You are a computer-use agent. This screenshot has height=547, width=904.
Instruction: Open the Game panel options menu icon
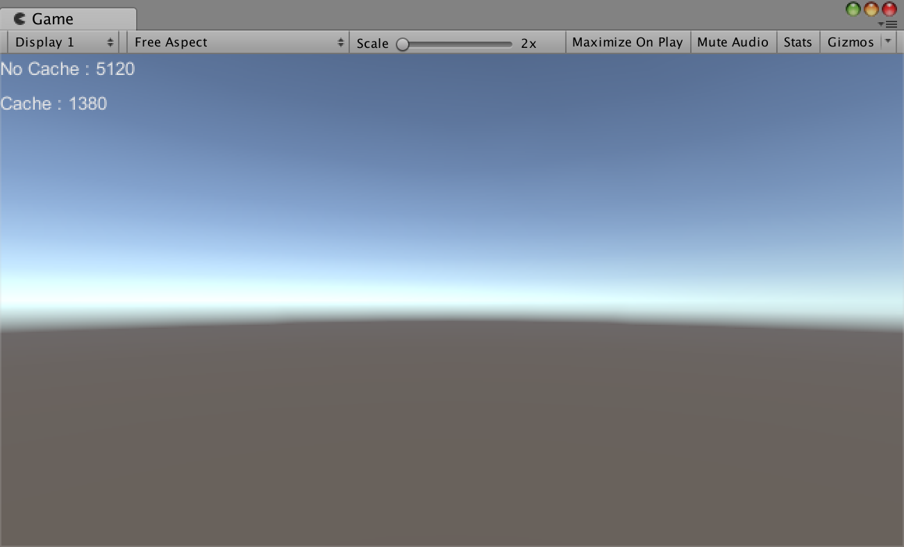(x=888, y=24)
